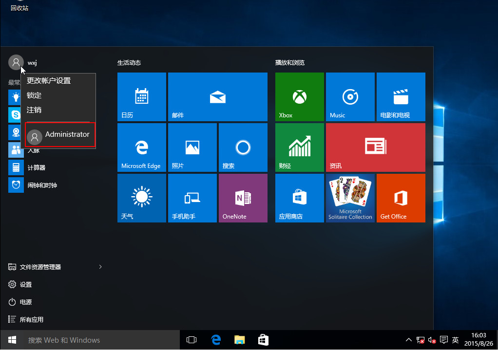Click the muted volume tray icon
Image resolution: width=498 pixels, height=350 pixels.
(x=432, y=340)
